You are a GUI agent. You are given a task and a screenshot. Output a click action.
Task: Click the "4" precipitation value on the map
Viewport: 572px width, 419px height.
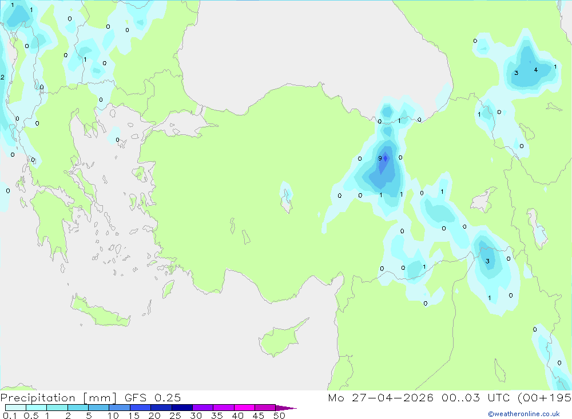(535, 70)
